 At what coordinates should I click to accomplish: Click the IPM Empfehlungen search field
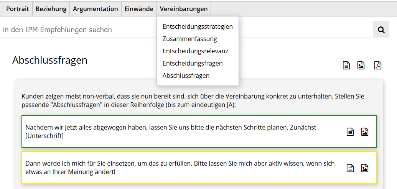(x=186, y=30)
